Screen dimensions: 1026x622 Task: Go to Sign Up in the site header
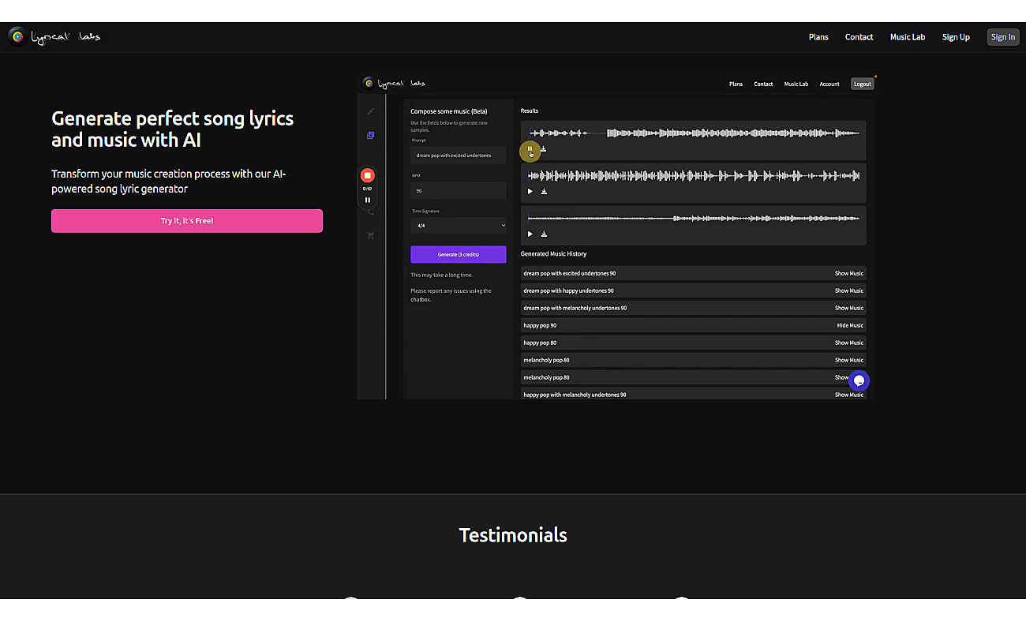956,37
